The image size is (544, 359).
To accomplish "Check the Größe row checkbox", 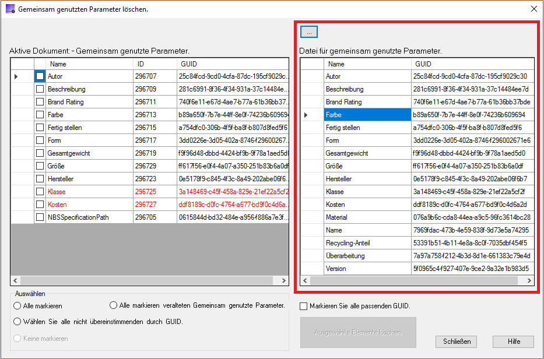I will pos(40,166).
